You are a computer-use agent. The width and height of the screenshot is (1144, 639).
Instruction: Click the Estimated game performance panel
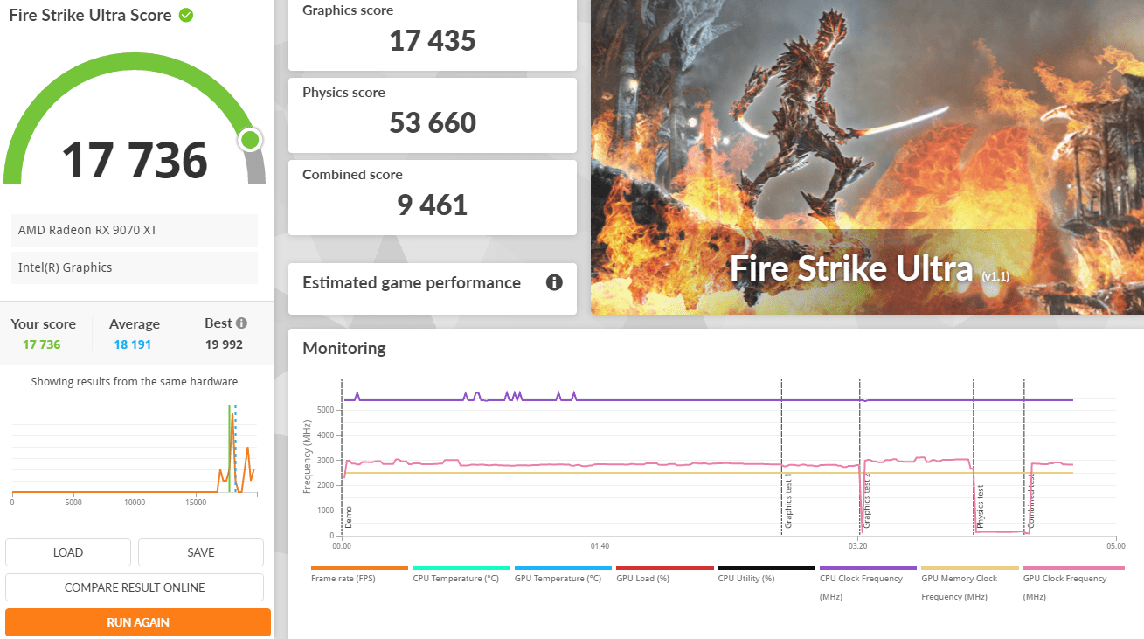point(433,288)
